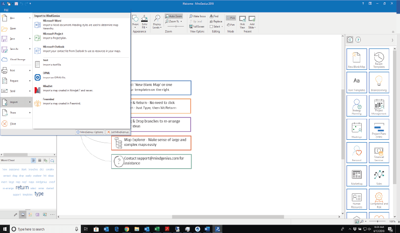400x233 pixels.
Task: Import a Microsoft Project plan
Action: click(82, 37)
